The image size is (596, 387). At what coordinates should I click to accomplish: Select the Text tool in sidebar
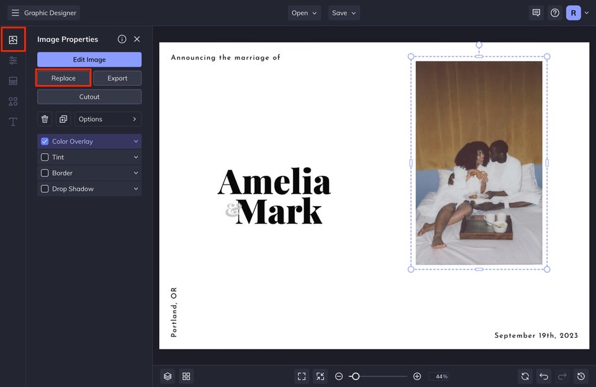[x=13, y=122]
